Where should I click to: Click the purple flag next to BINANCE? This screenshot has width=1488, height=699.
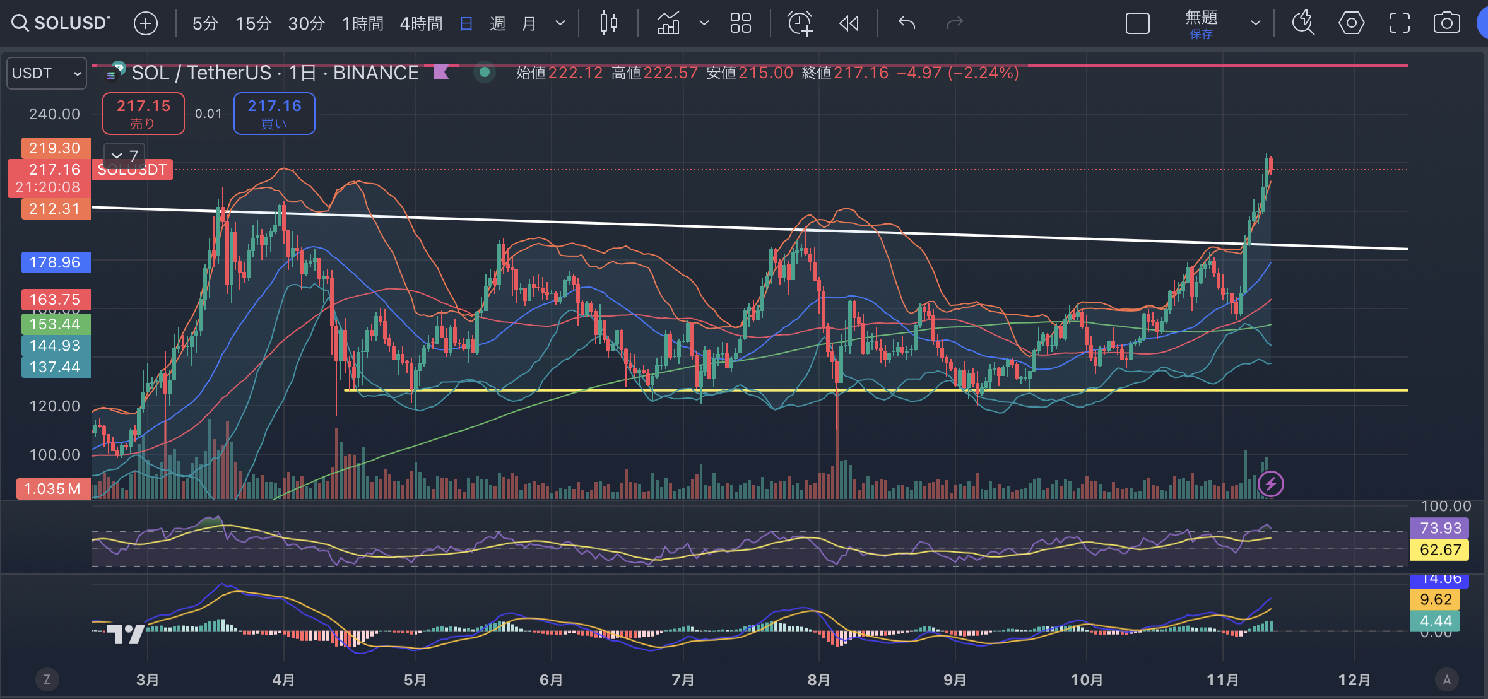[x=441, y=73]
